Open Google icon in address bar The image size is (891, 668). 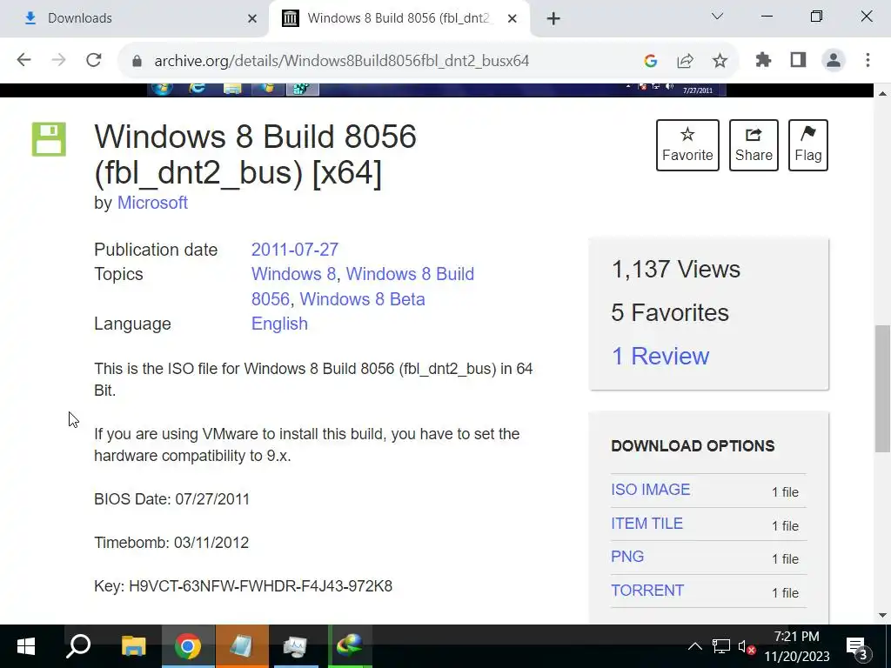pyautogui.click(x=651, y=61)
